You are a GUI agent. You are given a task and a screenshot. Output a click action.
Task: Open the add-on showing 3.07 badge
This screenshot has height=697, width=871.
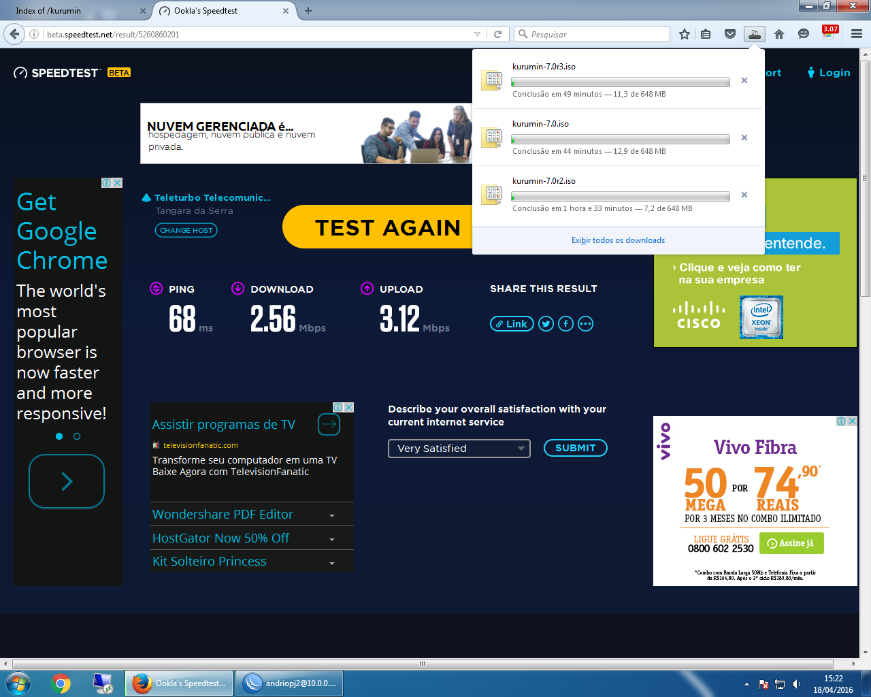point(829,33)
